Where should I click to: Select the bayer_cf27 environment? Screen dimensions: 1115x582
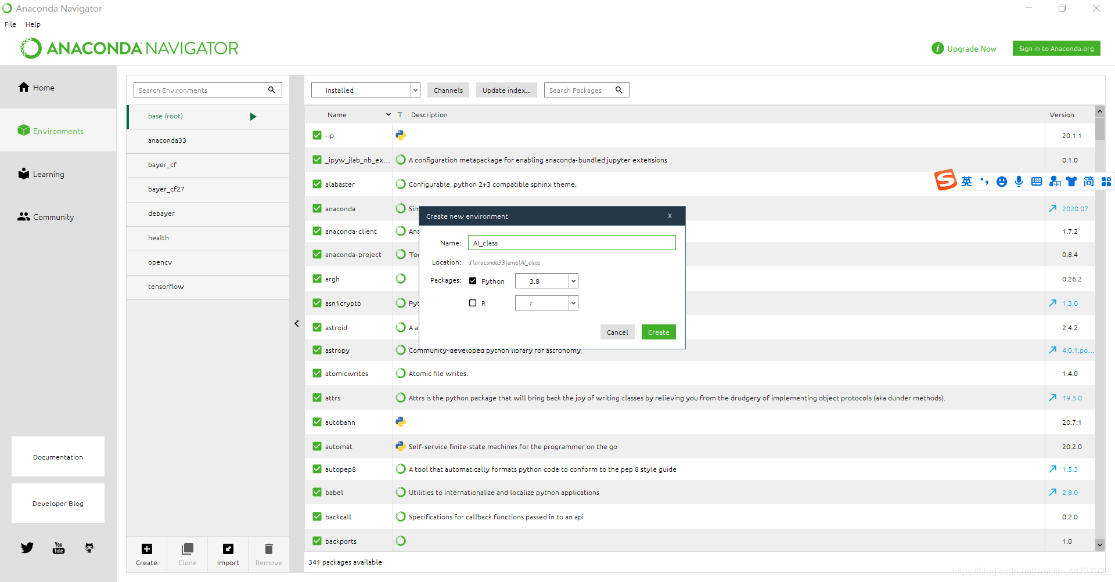(x=208, y=189)
